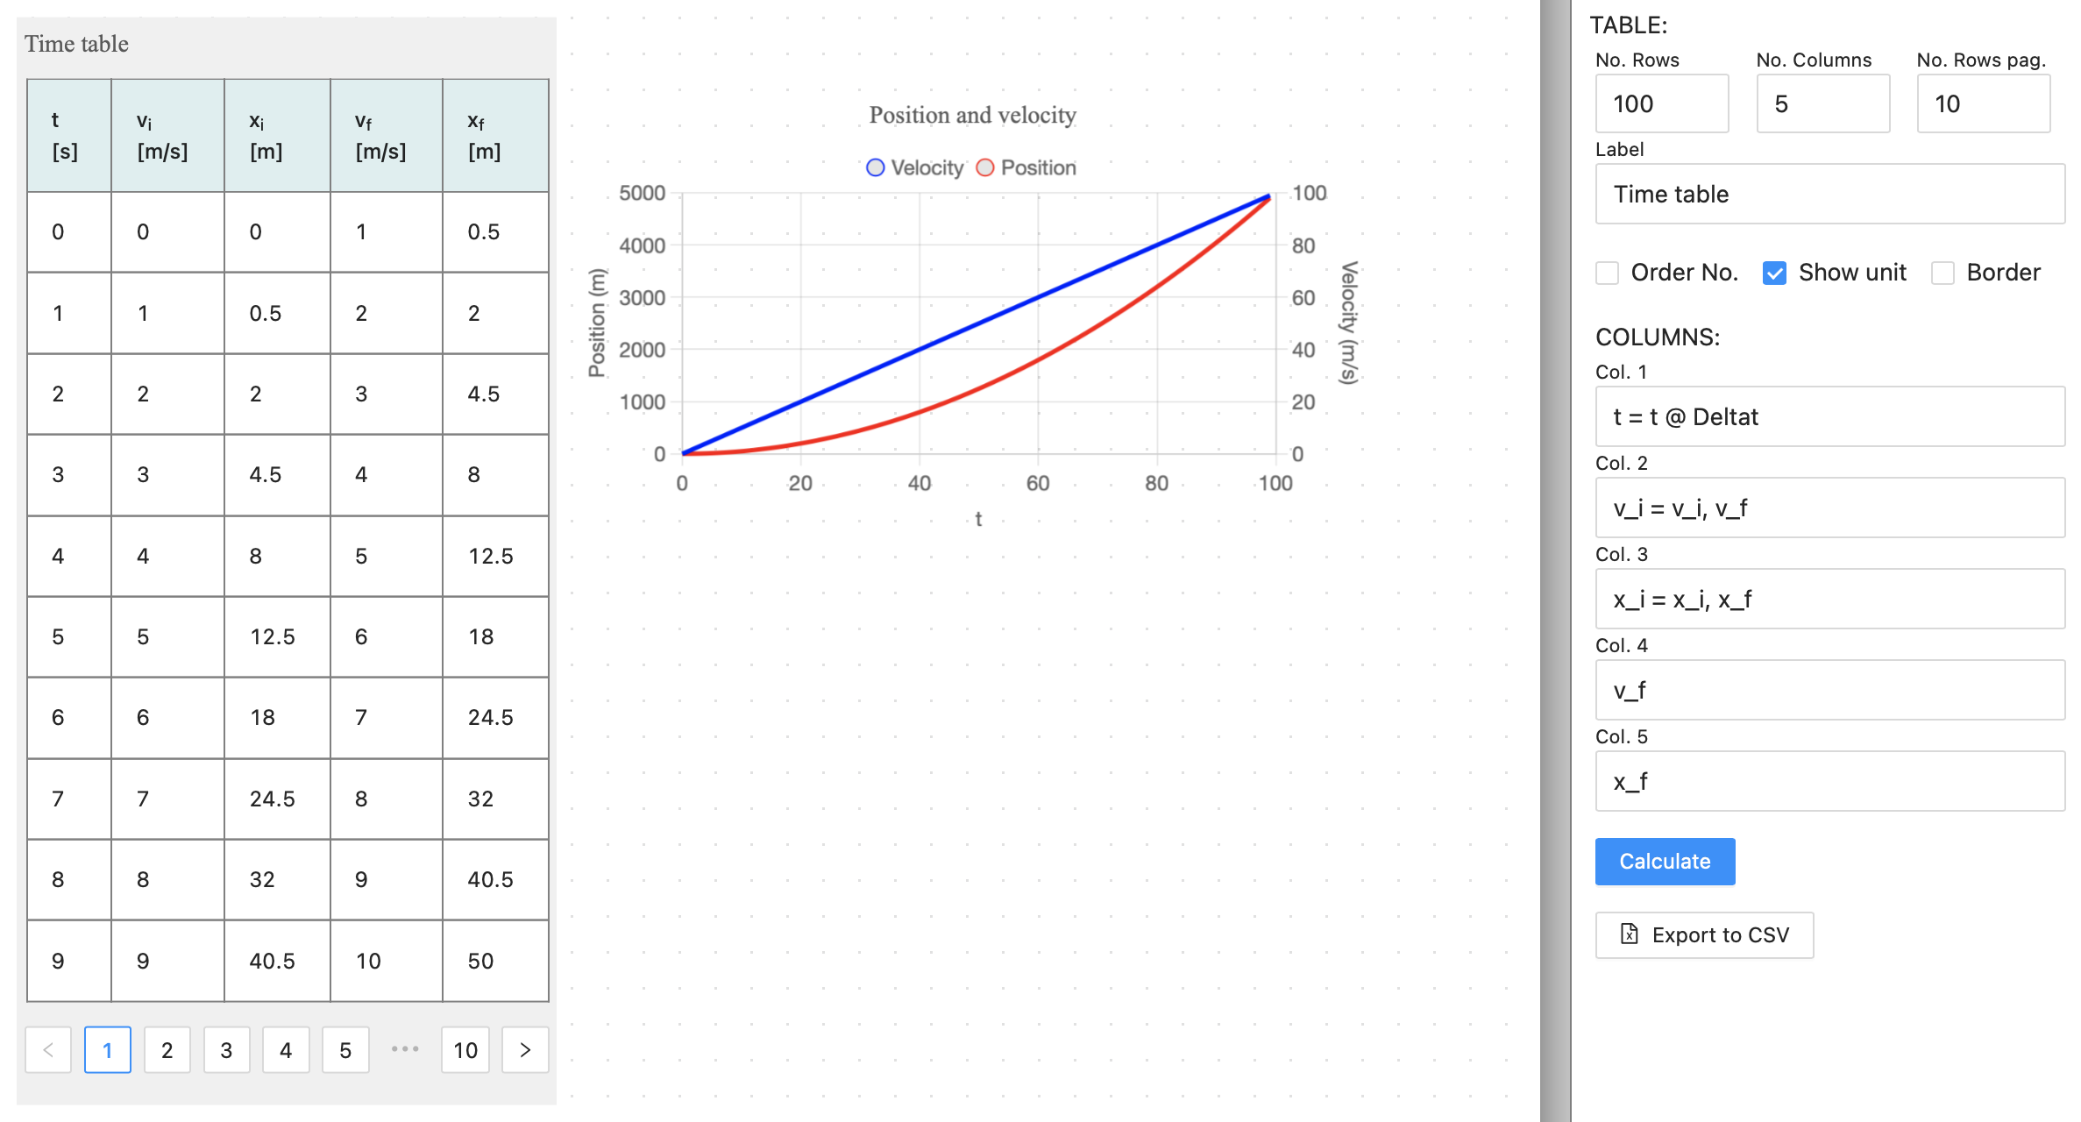Enable the Border checkbox
Screen dimensions: 2081x1122
pos(1943,273)
